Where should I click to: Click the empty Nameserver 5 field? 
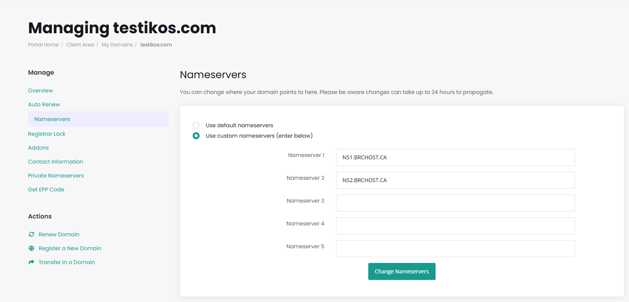tap(455, 249)
